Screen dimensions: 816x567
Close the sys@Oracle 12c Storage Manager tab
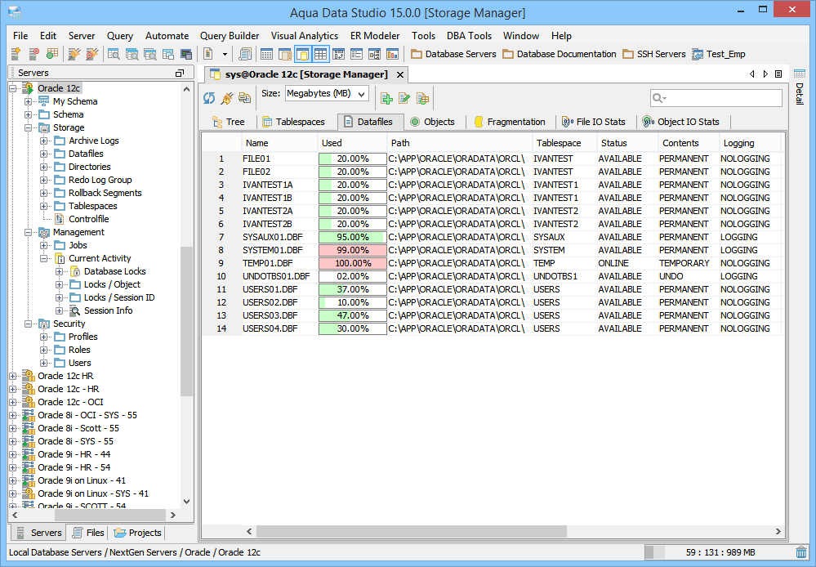pyautogui.click(x=400, y=75)
